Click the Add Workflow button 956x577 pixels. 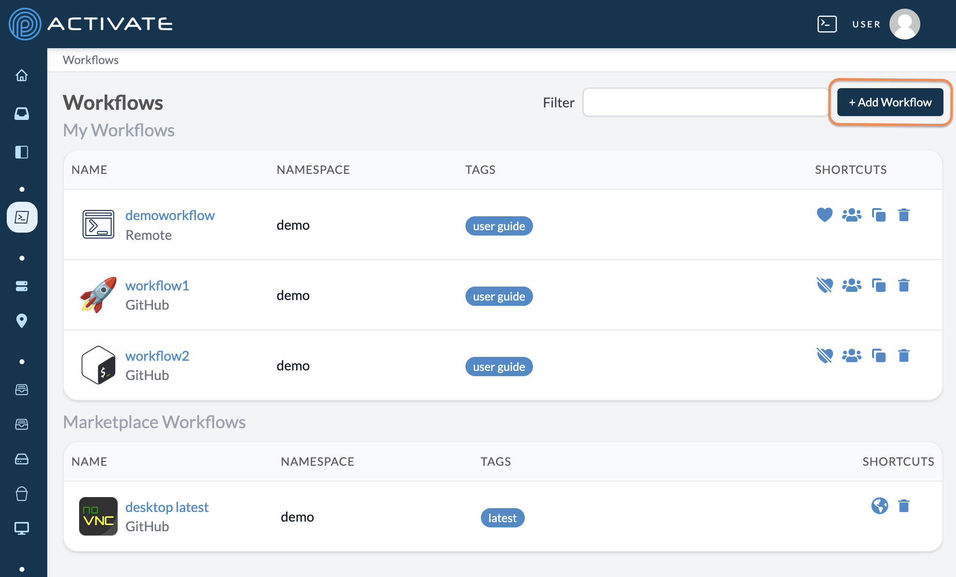point(890,102)
